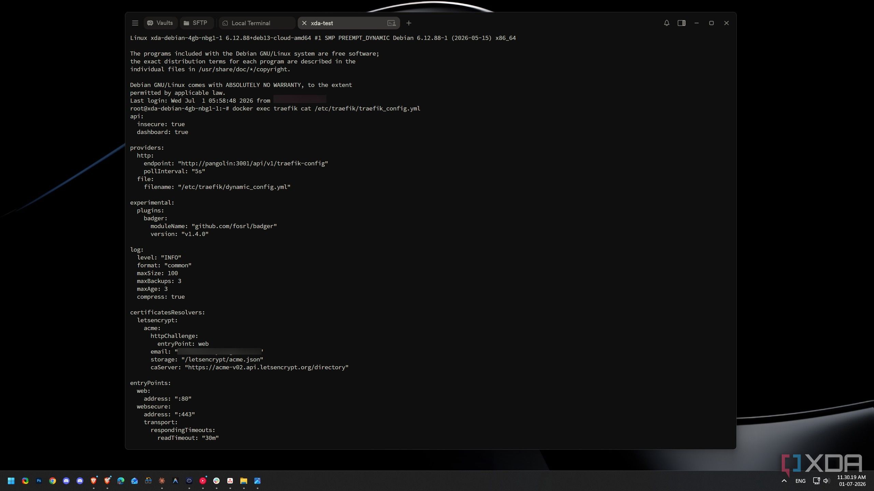Click the version "v1.4.0" line
Image resolution: width=874 pixels, height=491 pixels.
[179, 234]
